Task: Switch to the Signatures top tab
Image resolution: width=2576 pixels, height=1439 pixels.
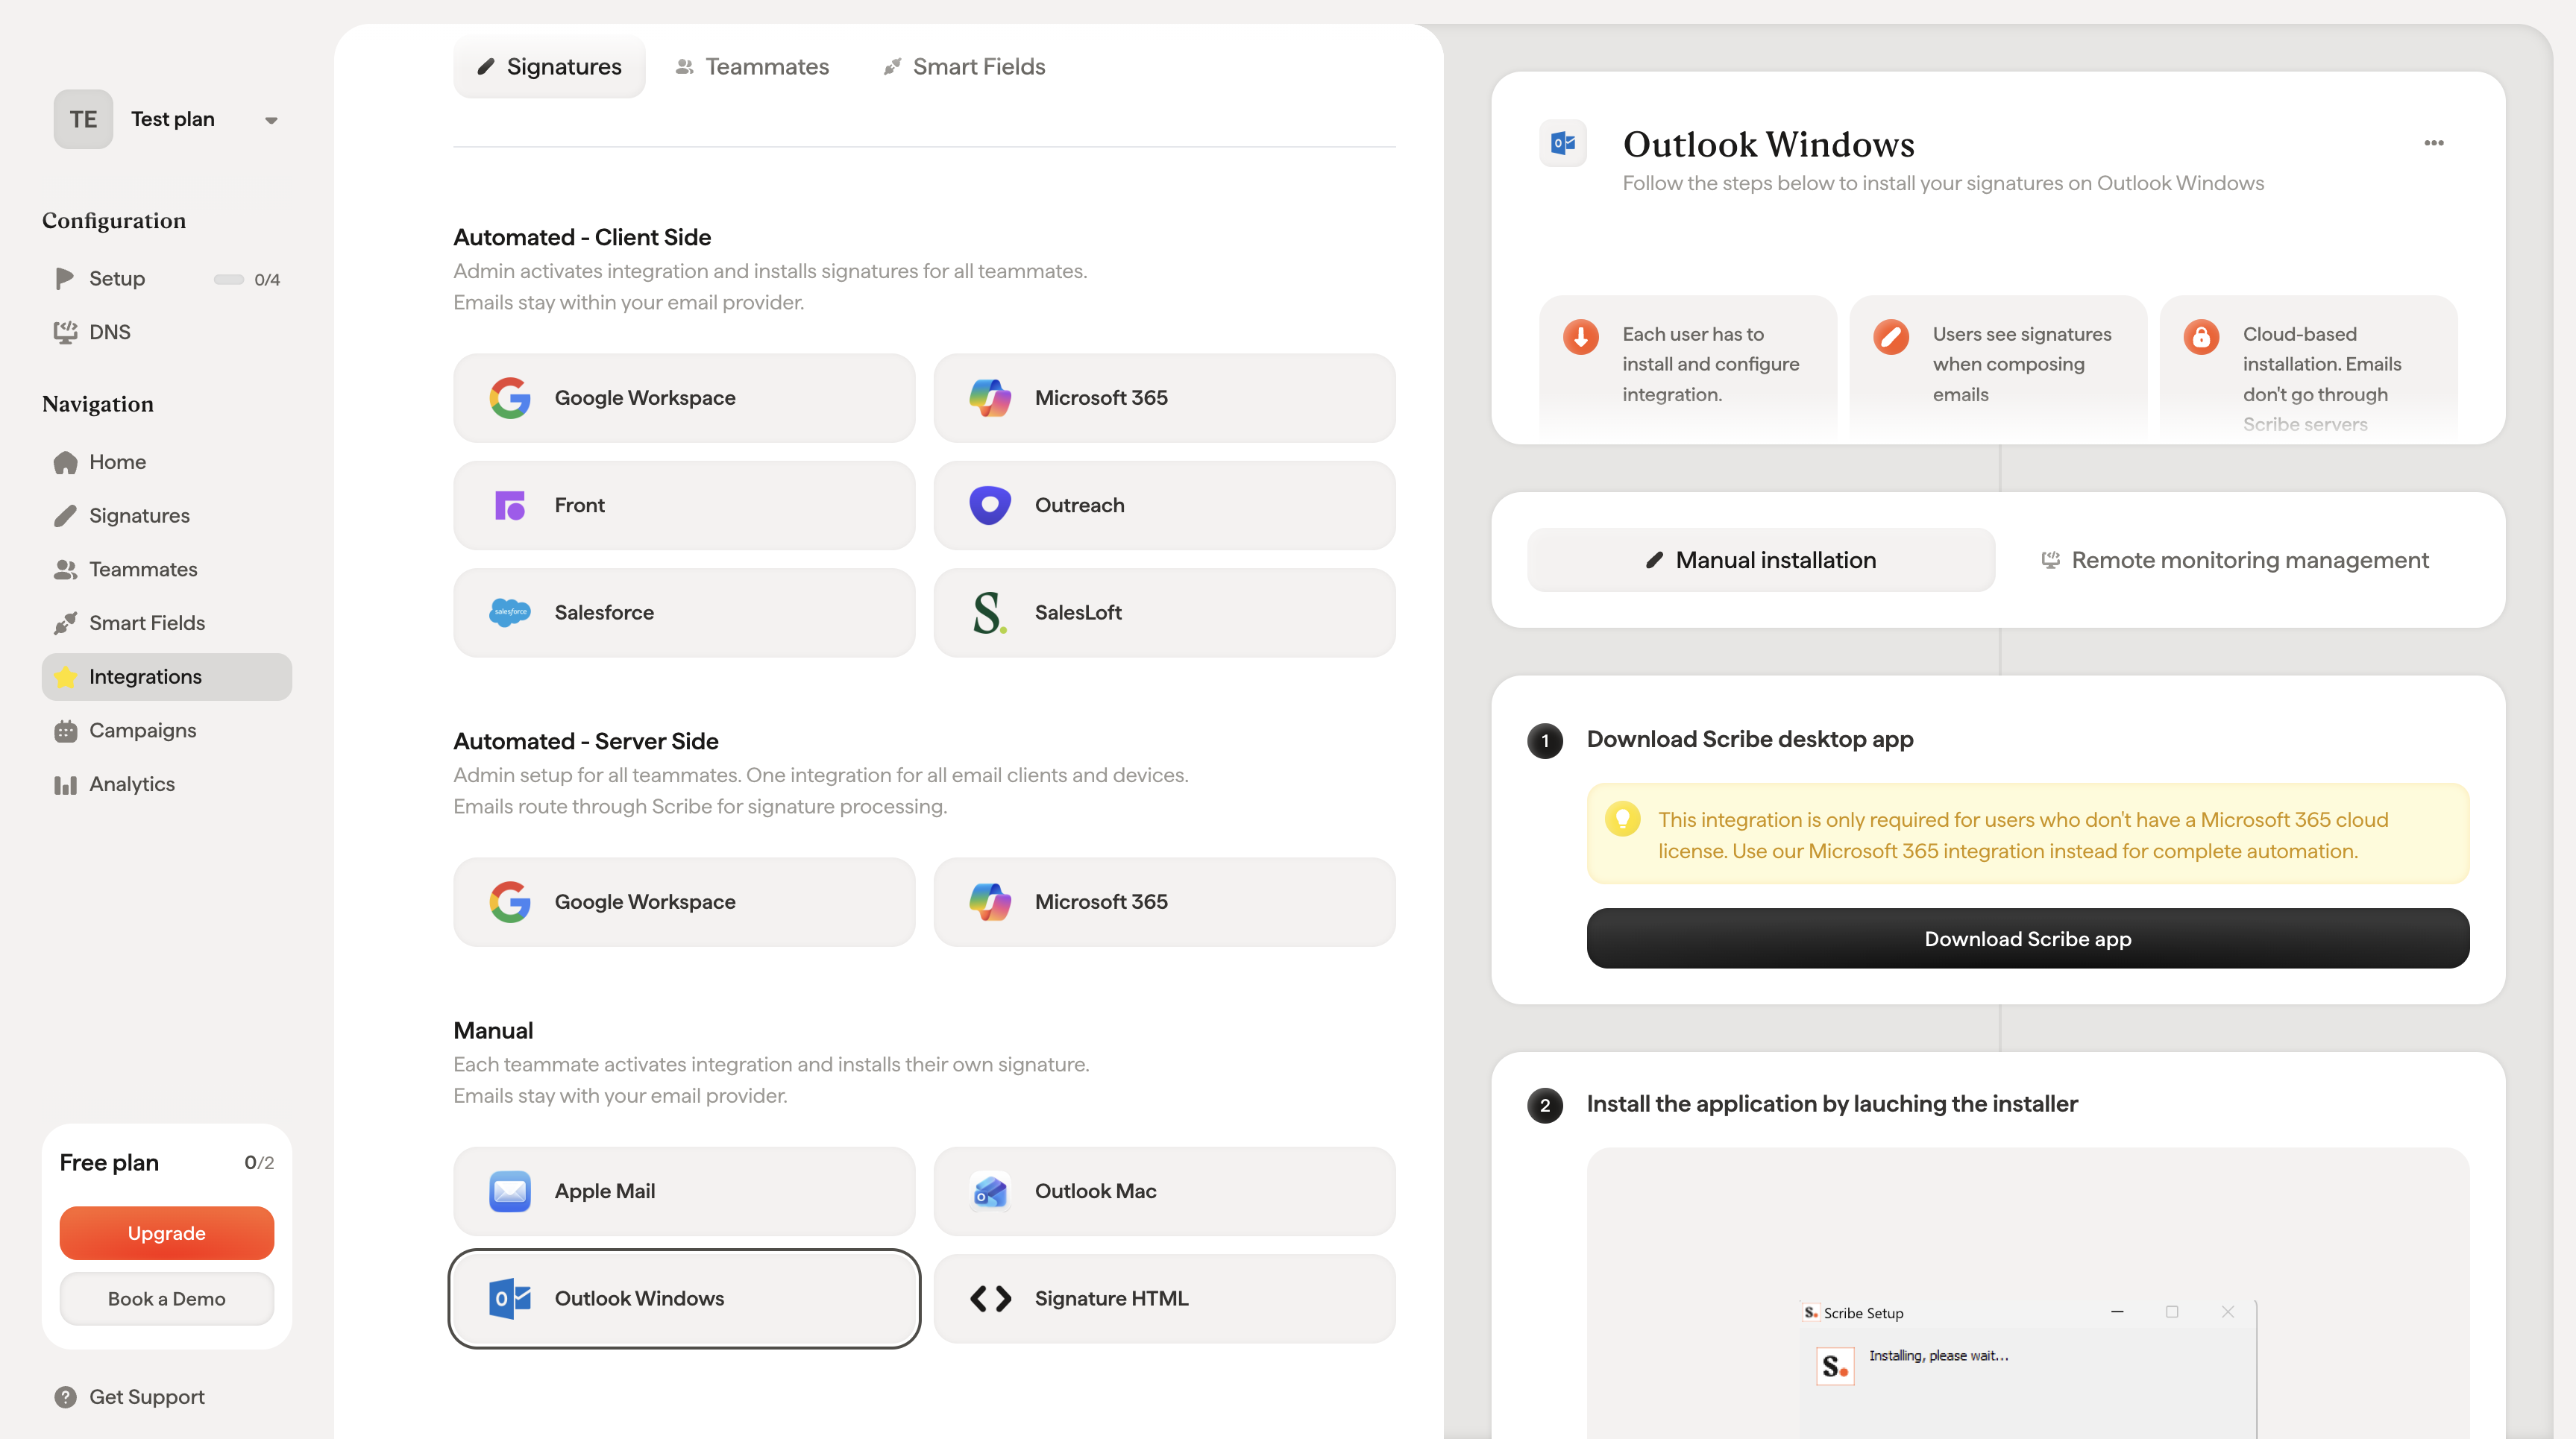Action: click(x=549, y=67)
